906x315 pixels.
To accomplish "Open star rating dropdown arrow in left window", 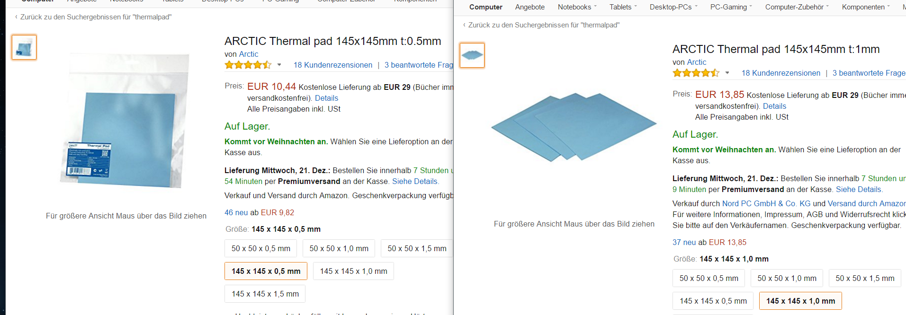I will tap(279, 65).
